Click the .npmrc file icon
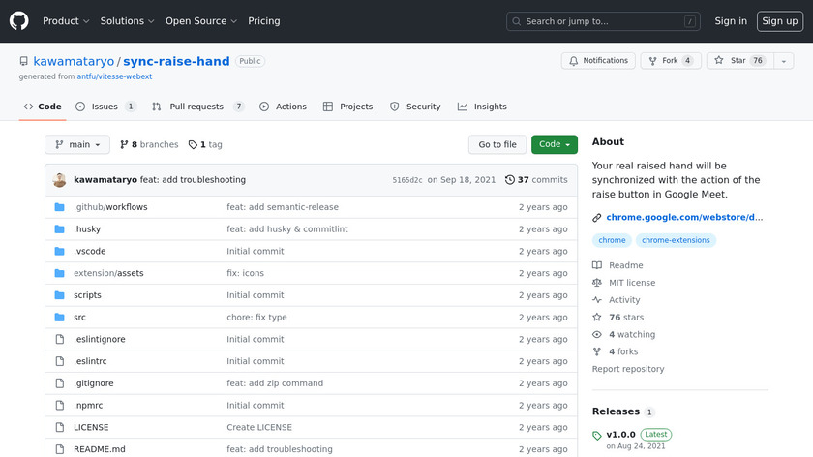813x457 pixels. click(x=60, y=405)
